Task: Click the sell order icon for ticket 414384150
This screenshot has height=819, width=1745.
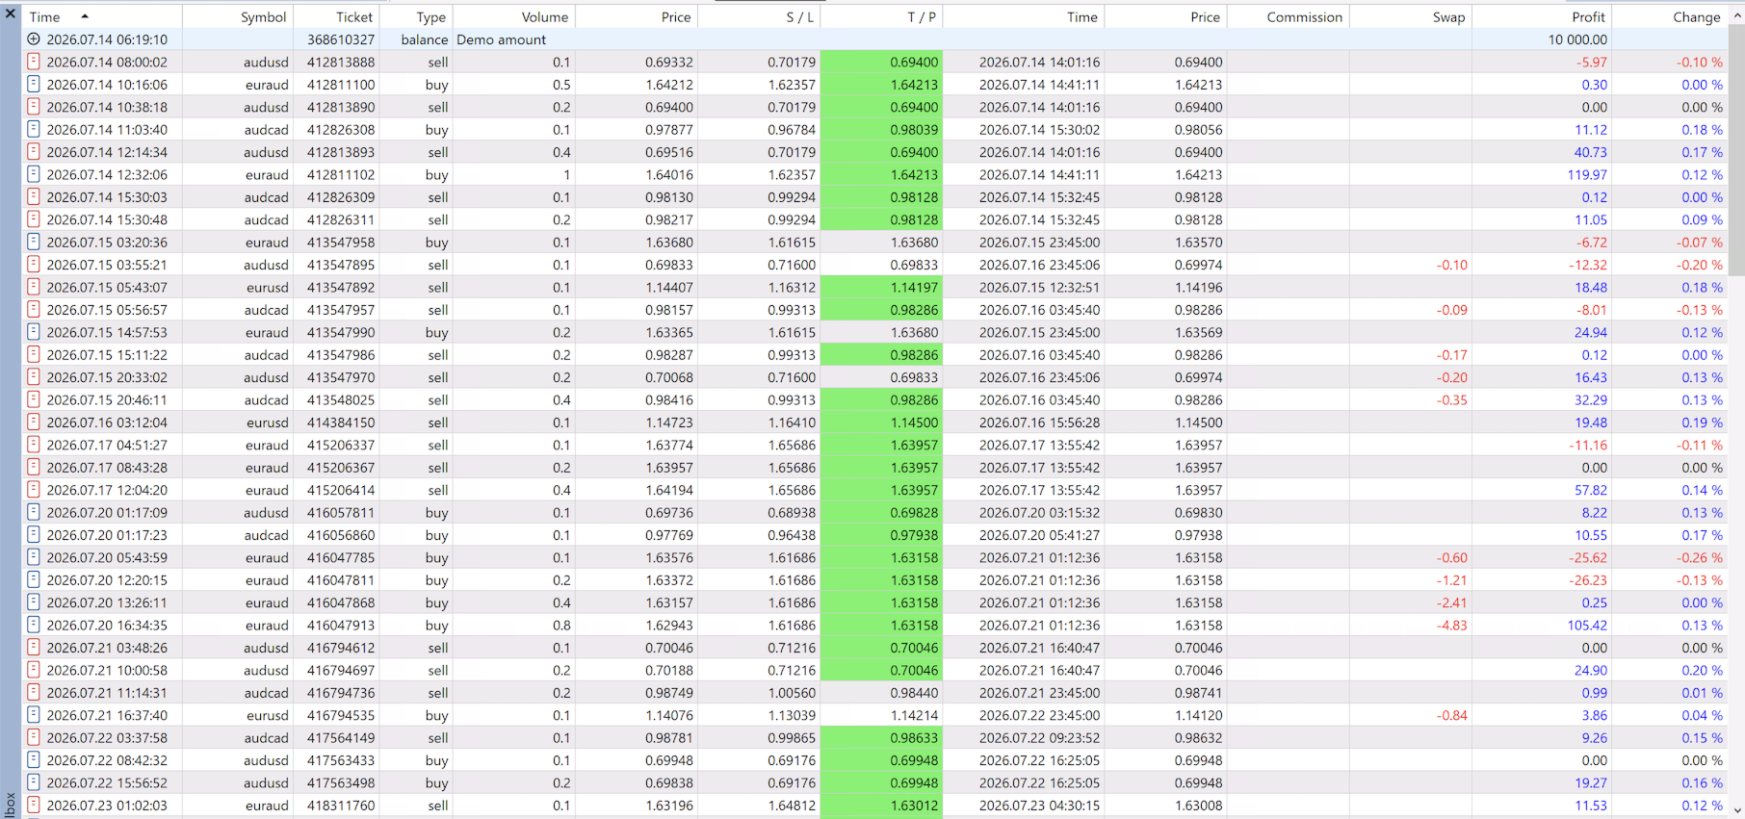Action: 34,422
